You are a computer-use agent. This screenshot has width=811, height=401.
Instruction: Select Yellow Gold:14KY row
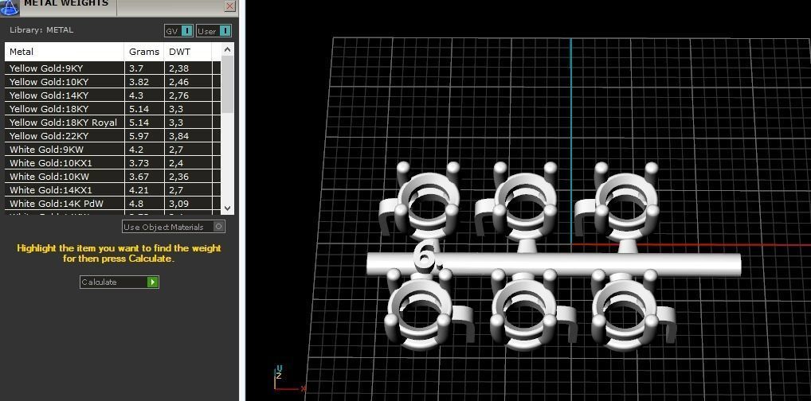112,95
